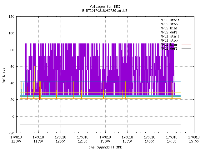Click the 14:00 time tick label
Image resolution: width=200 pixels, height=150 pixels.
[x=149, y=141]
